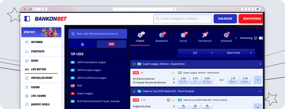This screenshot has width=285, height=109.
Task: Click the arrow to show more sports
Action: (x=236, y=38)
